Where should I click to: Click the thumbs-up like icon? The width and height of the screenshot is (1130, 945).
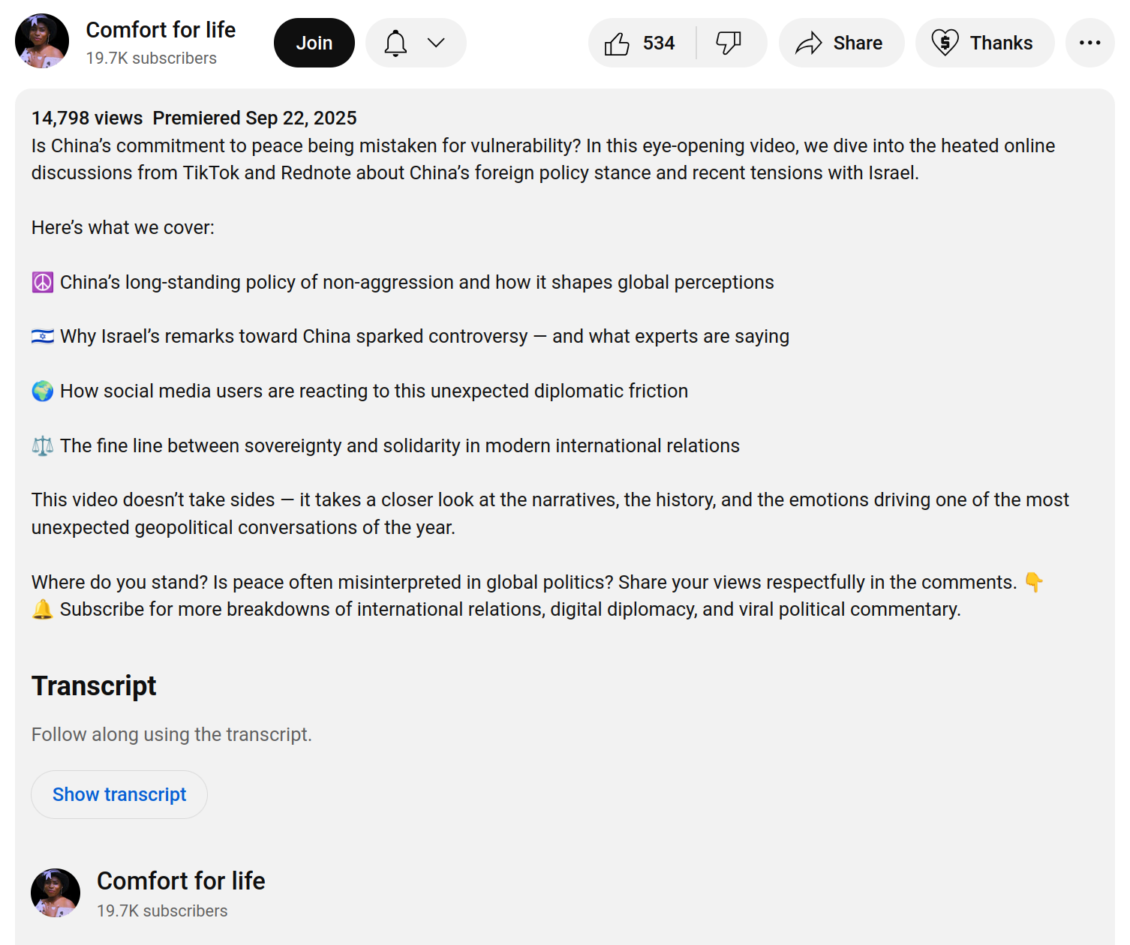618,43
